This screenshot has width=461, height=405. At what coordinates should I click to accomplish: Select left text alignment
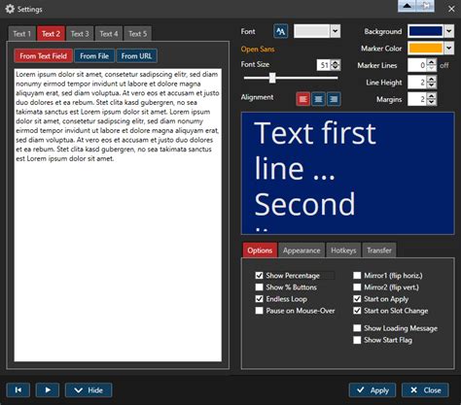pyautogui.click(x=303, y=99)
